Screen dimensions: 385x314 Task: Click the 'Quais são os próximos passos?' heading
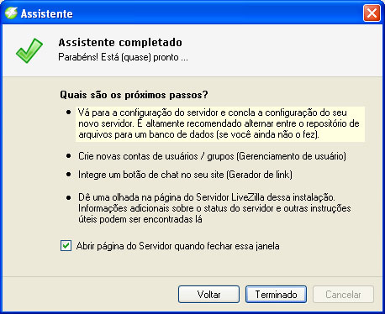click(x=134, y=95)
